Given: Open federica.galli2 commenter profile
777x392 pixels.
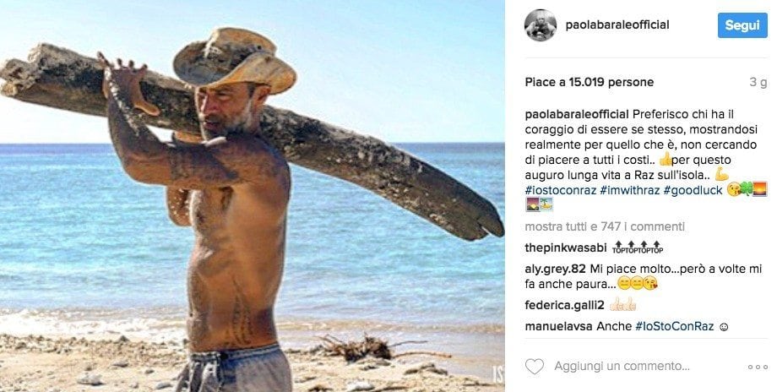Looking at the screenshot, I should tap(564, 305).
